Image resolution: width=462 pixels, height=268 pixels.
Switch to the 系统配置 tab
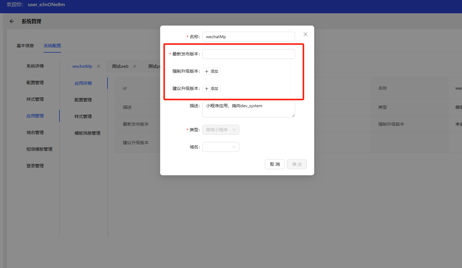52,46
